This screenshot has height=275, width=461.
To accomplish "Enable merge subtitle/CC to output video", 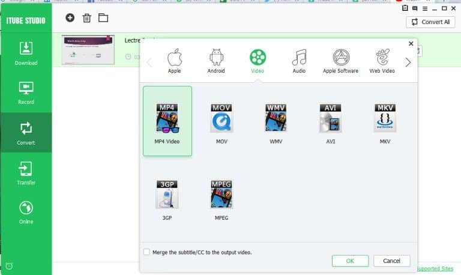I will [146, 252].
